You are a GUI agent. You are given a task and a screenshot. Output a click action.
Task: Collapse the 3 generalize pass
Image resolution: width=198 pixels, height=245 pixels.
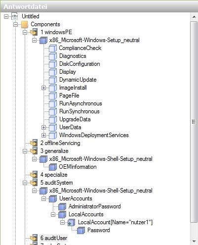tap(25, 151)
